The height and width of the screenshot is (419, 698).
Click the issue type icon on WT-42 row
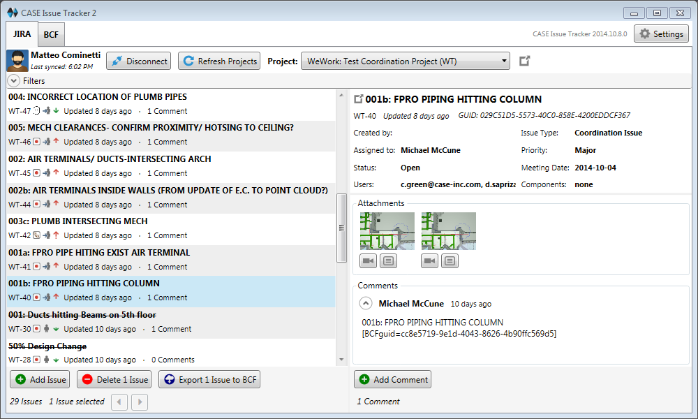[x=37, y=235]
